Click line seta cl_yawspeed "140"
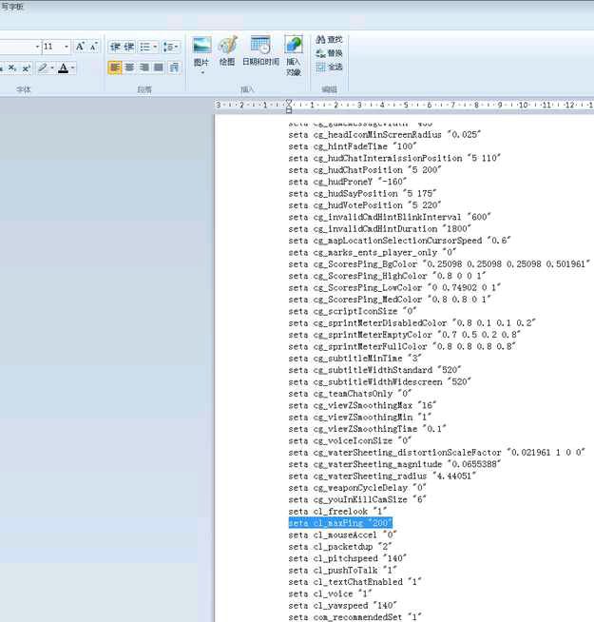Viewport: 594px width, 622px height. [342, 605]
